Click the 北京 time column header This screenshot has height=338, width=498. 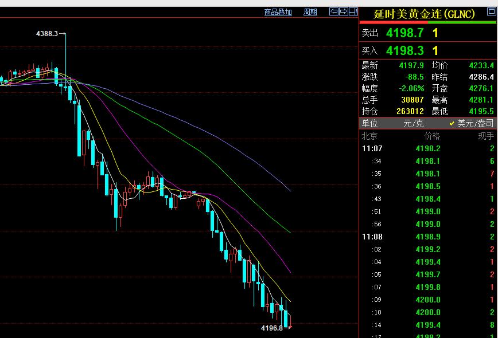coord(369,136)
